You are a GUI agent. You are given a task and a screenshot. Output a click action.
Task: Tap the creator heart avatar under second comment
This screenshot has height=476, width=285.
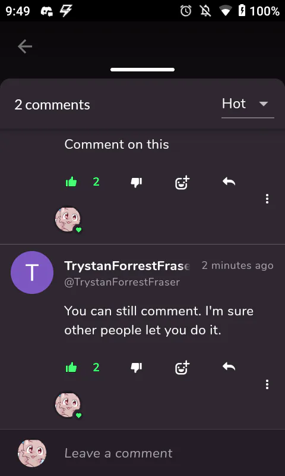point(68,406)
